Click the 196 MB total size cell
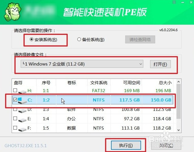Viewport: 194px width, 152px height. point(163,90)
